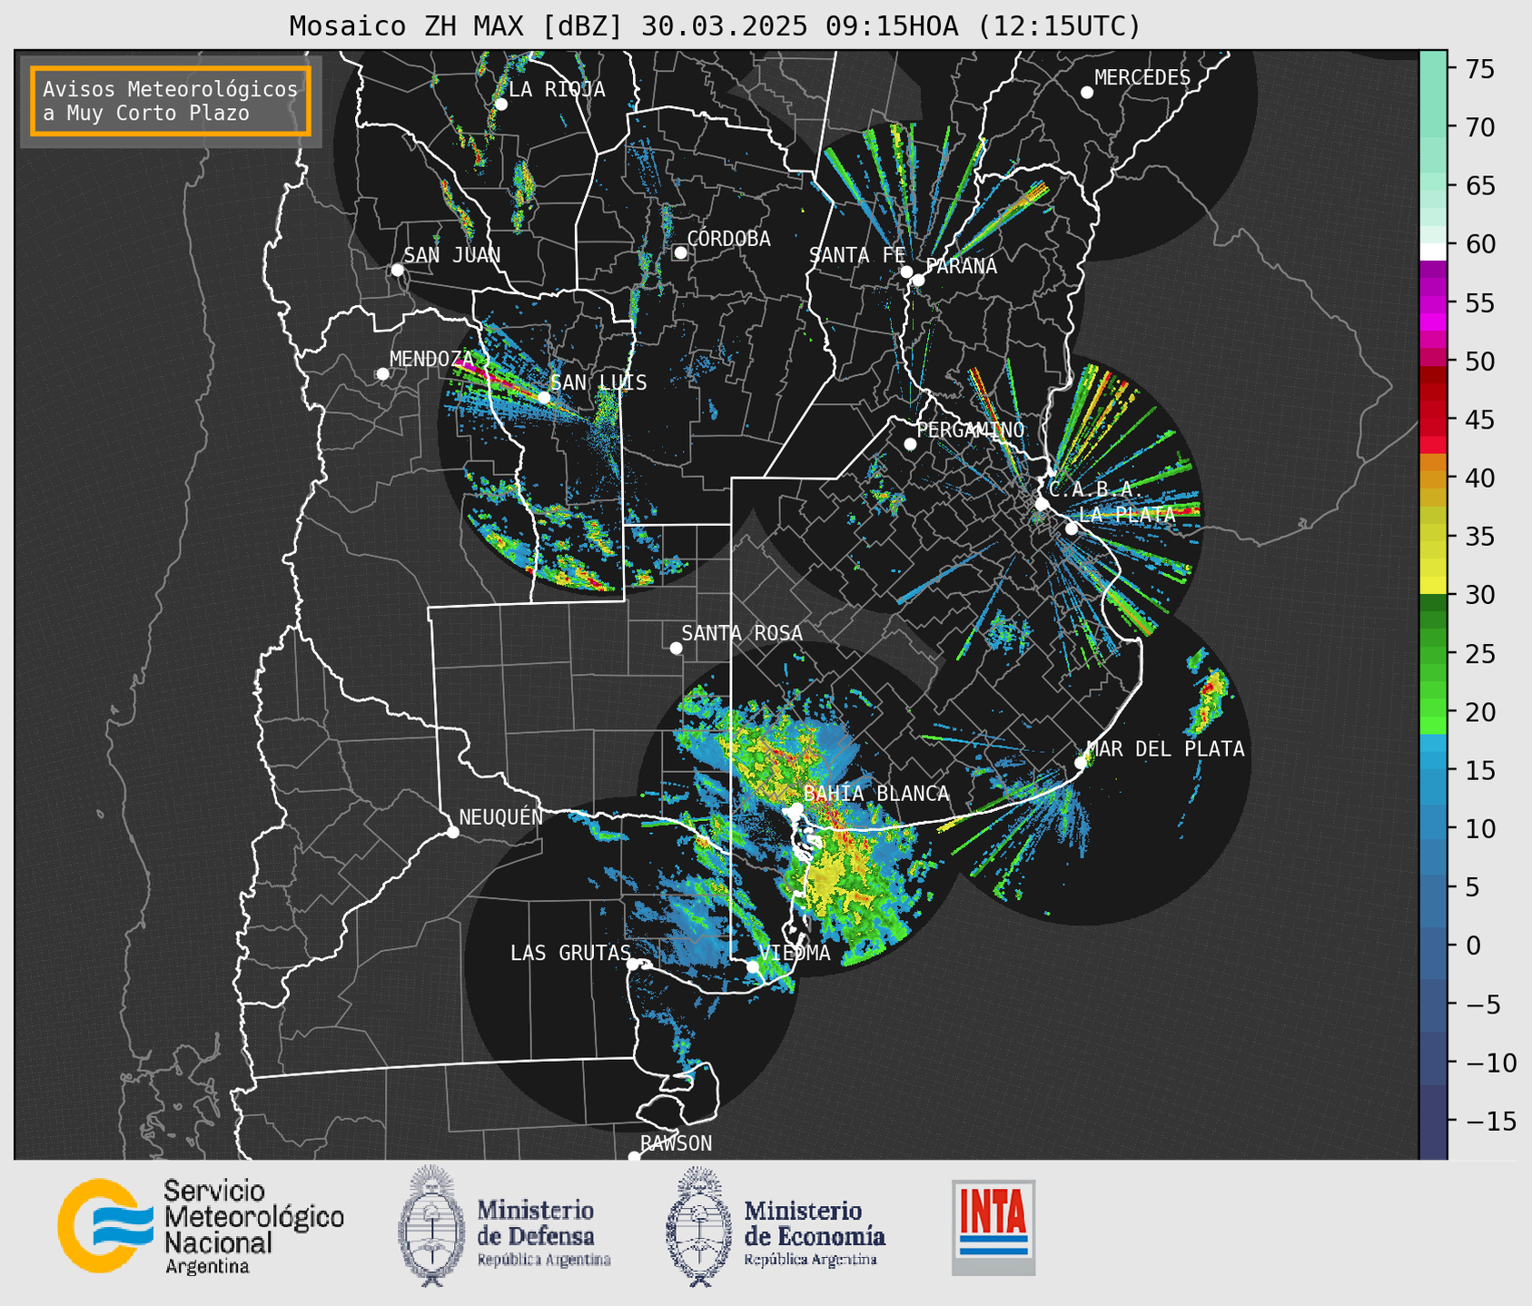Click the 0 scale label
Screen dimensions: 1532x1306
point(1472,945)
